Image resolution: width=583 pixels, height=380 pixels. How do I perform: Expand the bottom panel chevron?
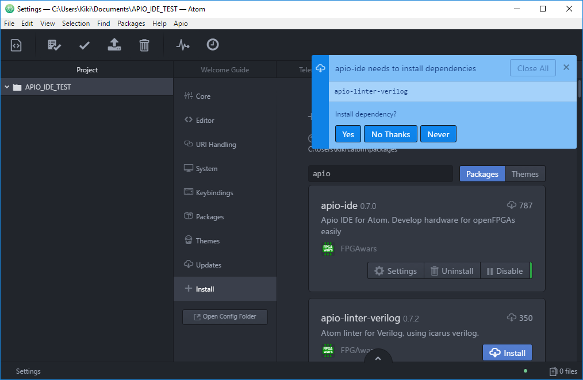coord(378,358)
